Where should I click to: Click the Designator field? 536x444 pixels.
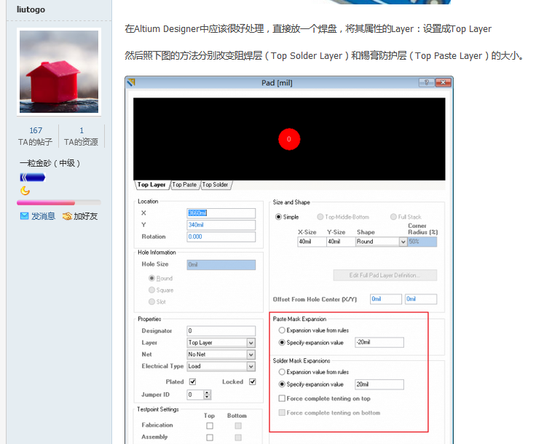coord(221,330)
